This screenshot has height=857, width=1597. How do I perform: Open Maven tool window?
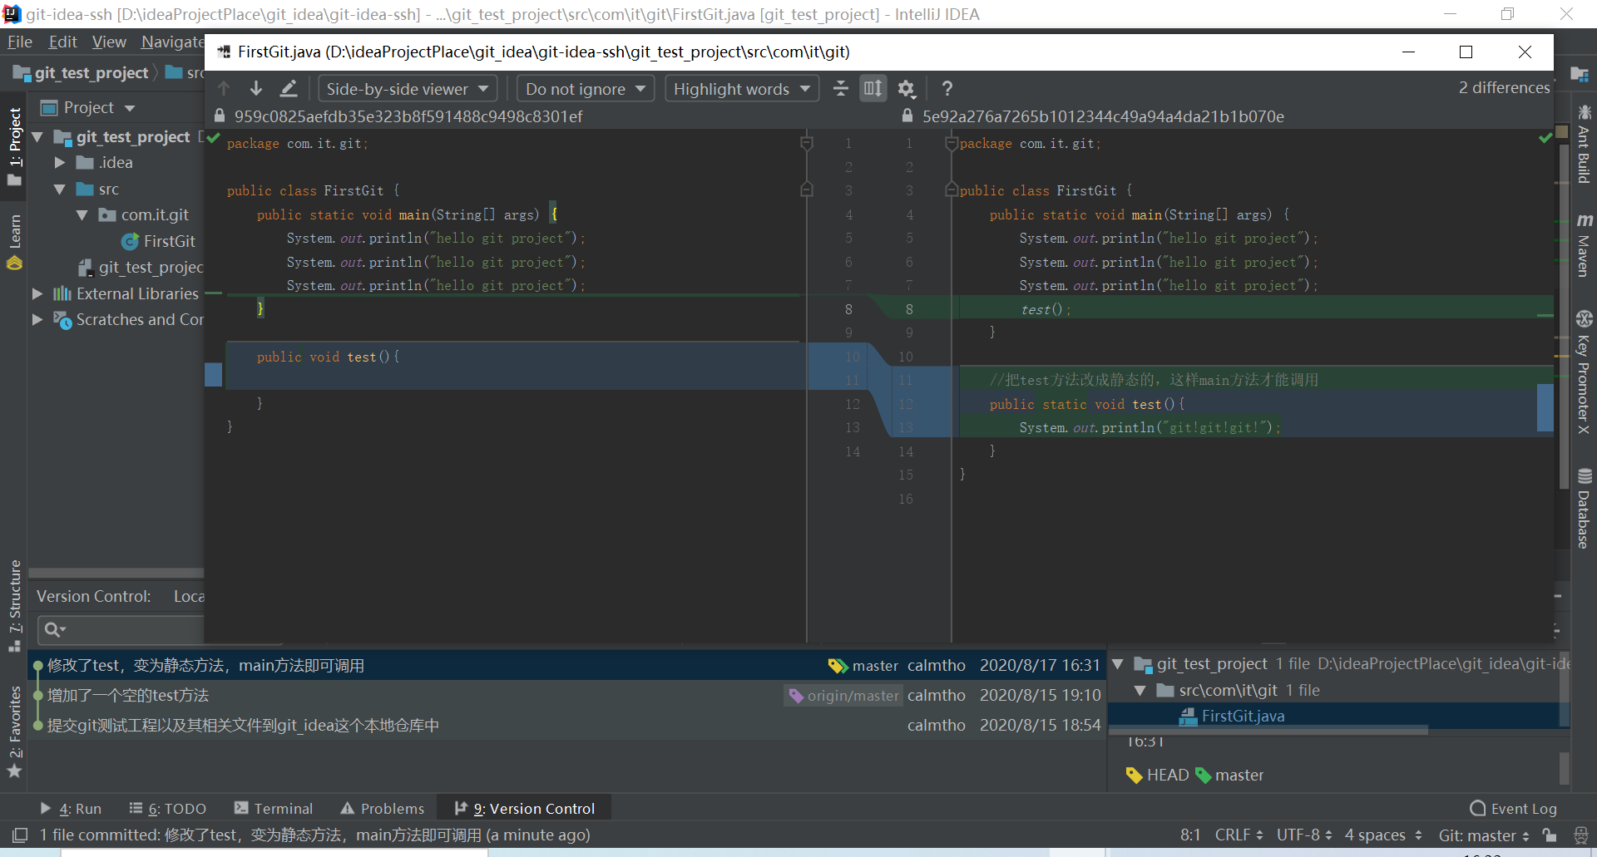(1584, 245)
